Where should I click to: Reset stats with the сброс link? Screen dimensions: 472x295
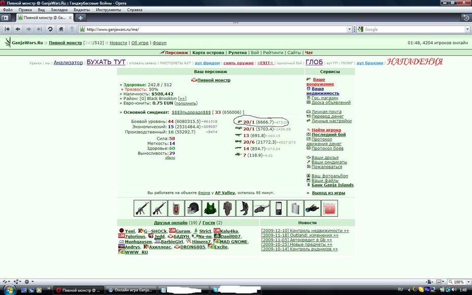pos(170,158)
